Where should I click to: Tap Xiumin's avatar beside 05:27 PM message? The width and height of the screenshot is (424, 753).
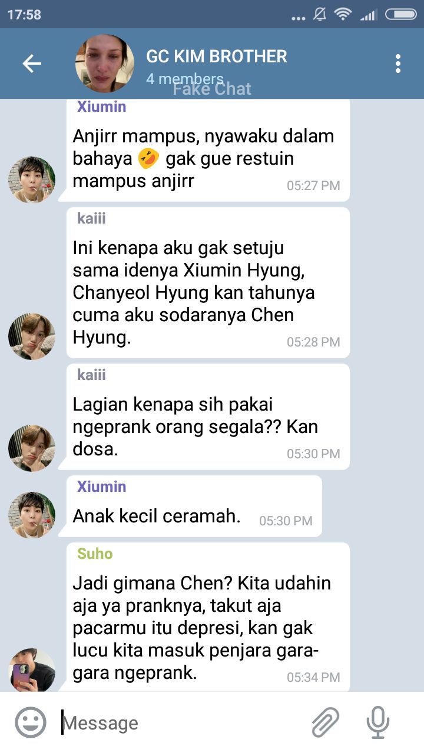[x=32, y=180]
